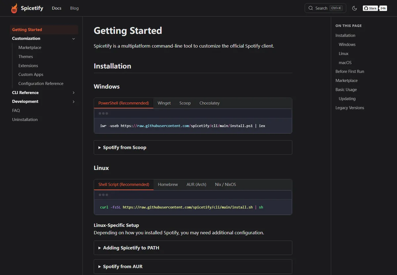Open the GitHub Stars button
The image size is (397, 275).
(371, 8)
